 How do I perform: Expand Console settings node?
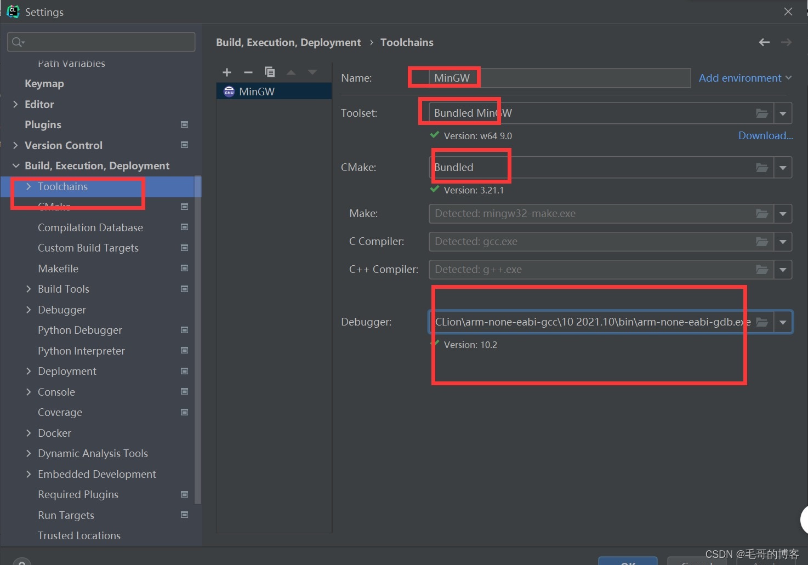pyautogui.click(x=29, y=392)
